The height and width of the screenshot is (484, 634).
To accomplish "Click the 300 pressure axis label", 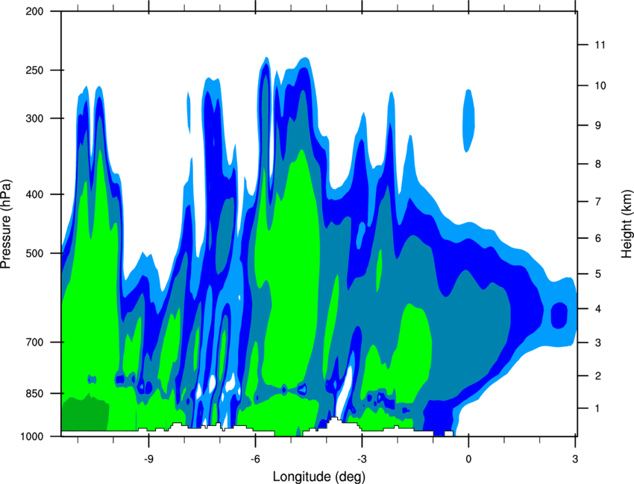I will [x=34, y=118].
